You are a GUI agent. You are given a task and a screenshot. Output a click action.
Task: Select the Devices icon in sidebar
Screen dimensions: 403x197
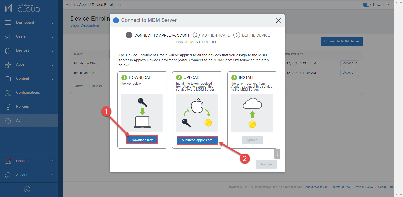pyautogui.click(x=8, y=51)
